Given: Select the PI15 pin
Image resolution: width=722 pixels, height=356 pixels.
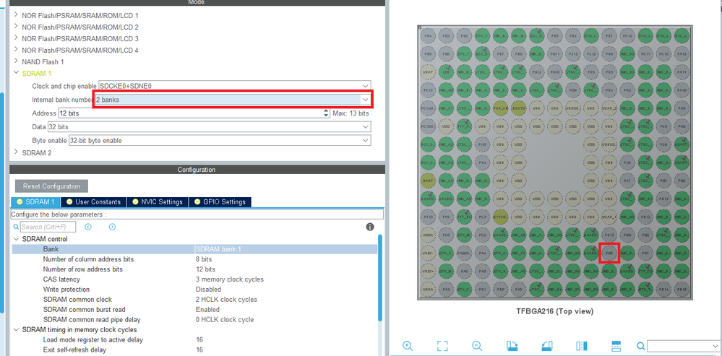Looking at the screenshot, I should point(482,144).
